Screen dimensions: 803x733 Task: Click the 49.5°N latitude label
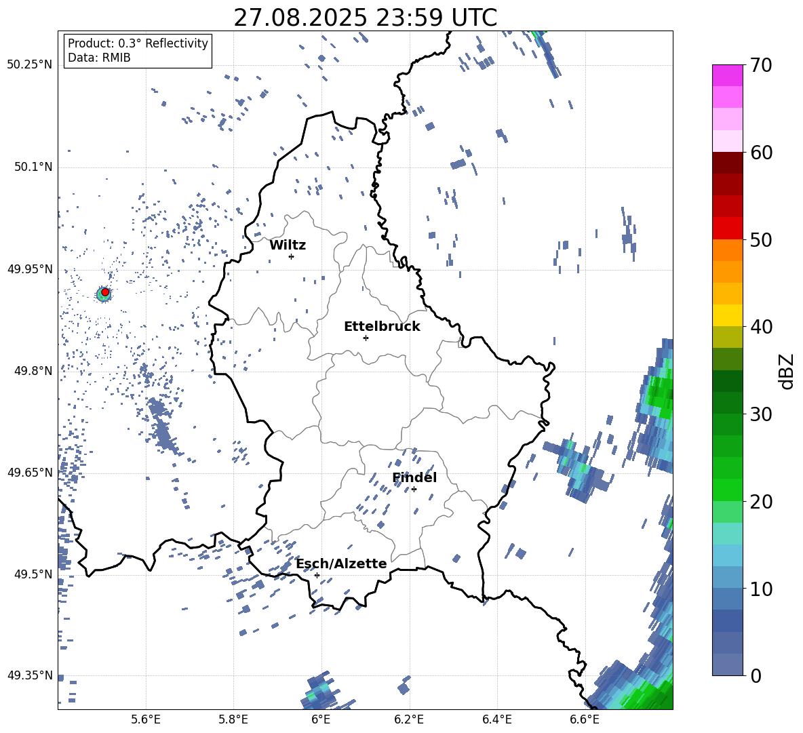tap(33, 574)
